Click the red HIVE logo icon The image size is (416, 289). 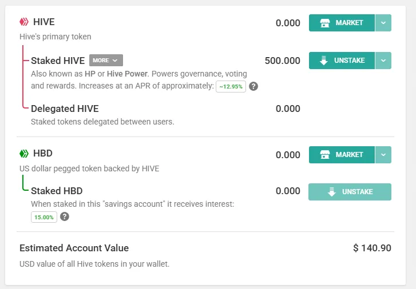click(x=24, y=22)
